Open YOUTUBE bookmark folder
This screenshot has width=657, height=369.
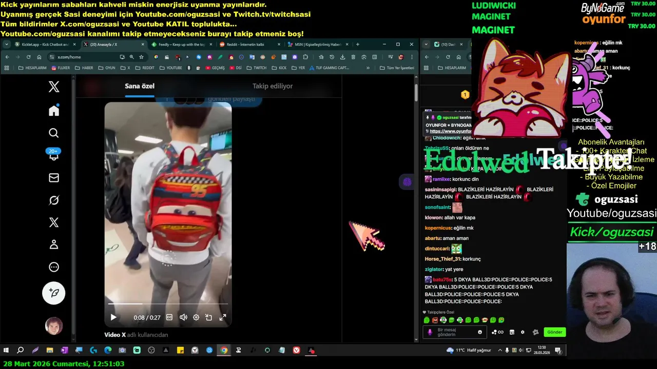click(171, 68)
